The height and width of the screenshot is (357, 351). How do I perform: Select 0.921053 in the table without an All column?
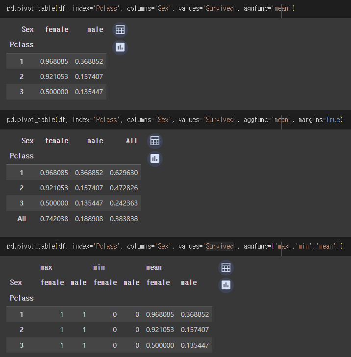[54, 76]
